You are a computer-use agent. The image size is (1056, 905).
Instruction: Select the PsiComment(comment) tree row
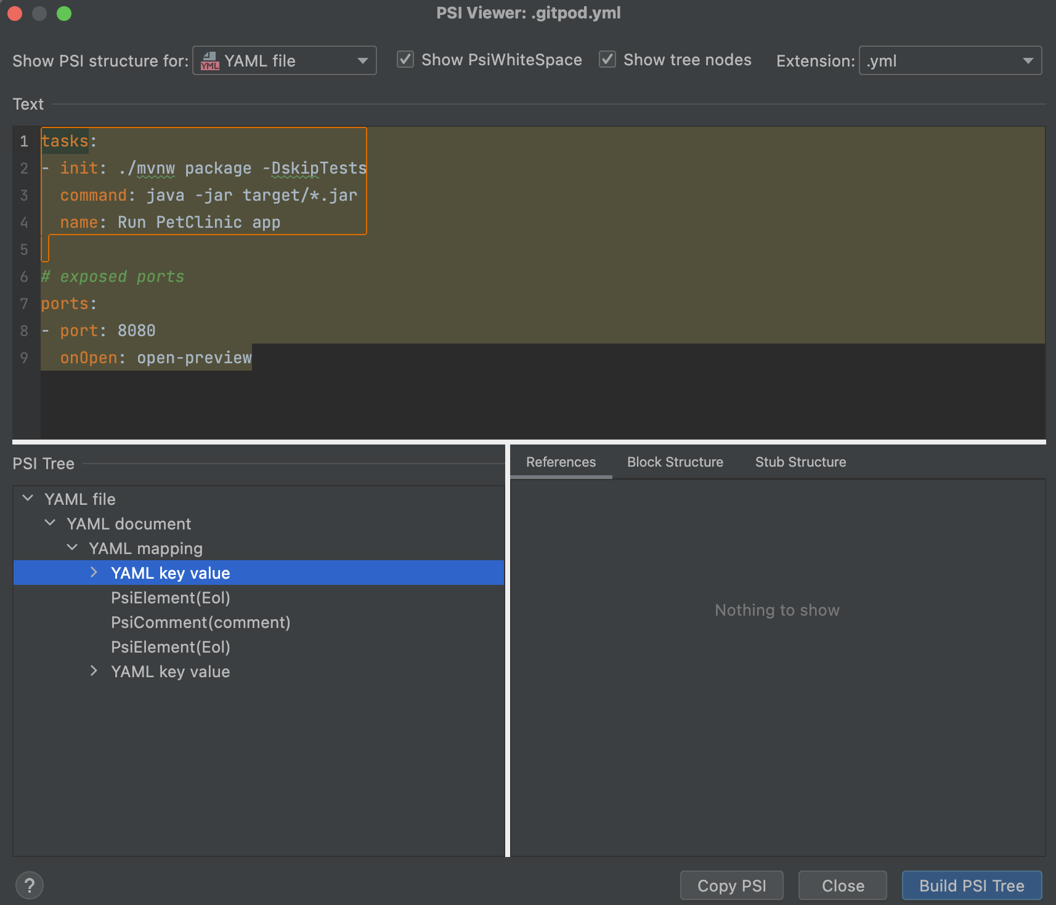[259, 622]
